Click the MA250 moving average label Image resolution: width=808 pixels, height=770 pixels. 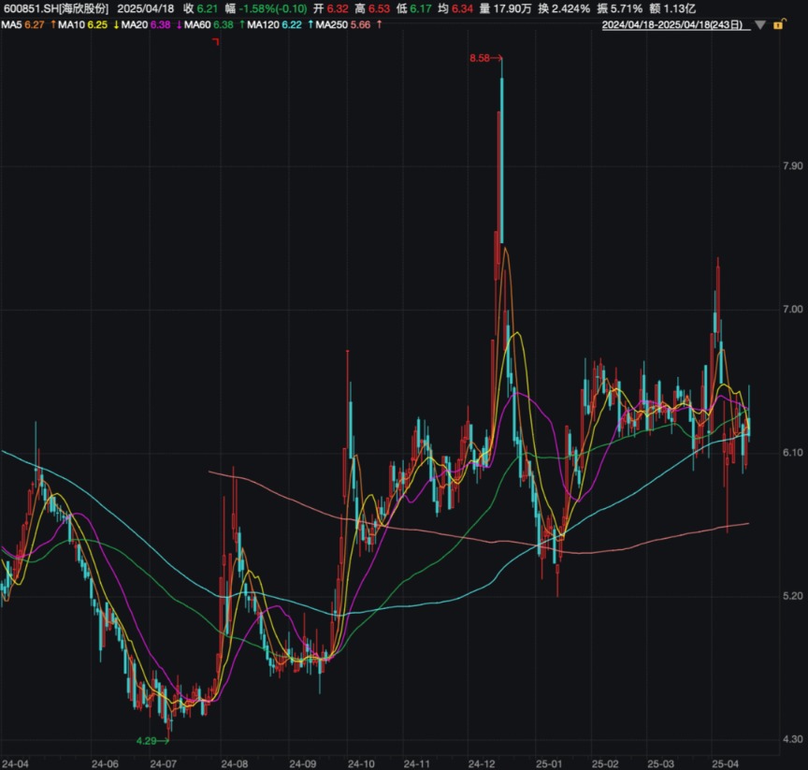pyautogui.click(x=331, y=23)
